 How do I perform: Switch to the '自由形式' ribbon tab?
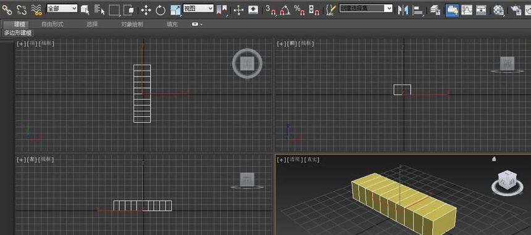coord(52,24)
